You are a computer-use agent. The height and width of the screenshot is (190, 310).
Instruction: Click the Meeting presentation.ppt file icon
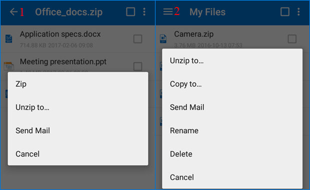tap(8, 66)
